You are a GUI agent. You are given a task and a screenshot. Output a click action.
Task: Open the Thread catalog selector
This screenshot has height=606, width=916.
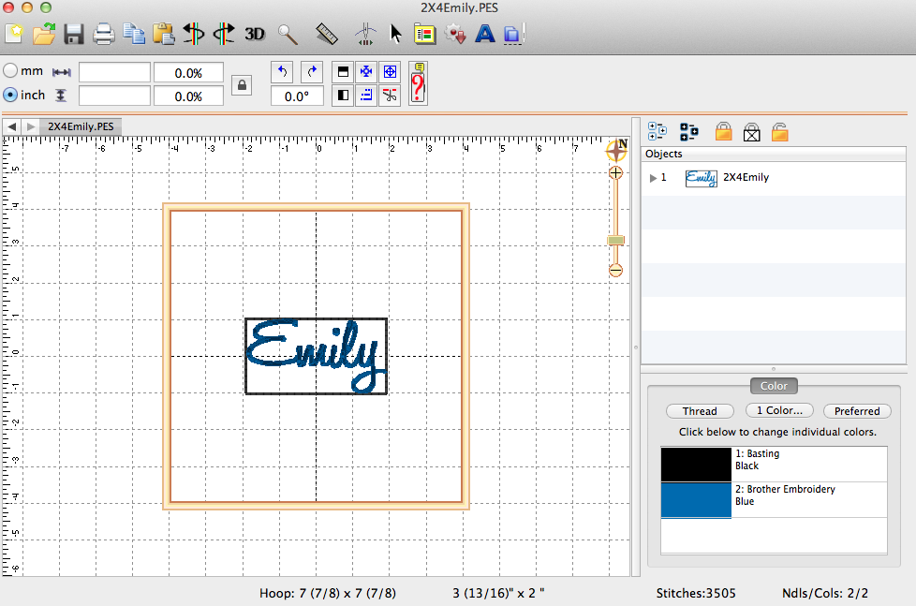[x=700, y=410]
